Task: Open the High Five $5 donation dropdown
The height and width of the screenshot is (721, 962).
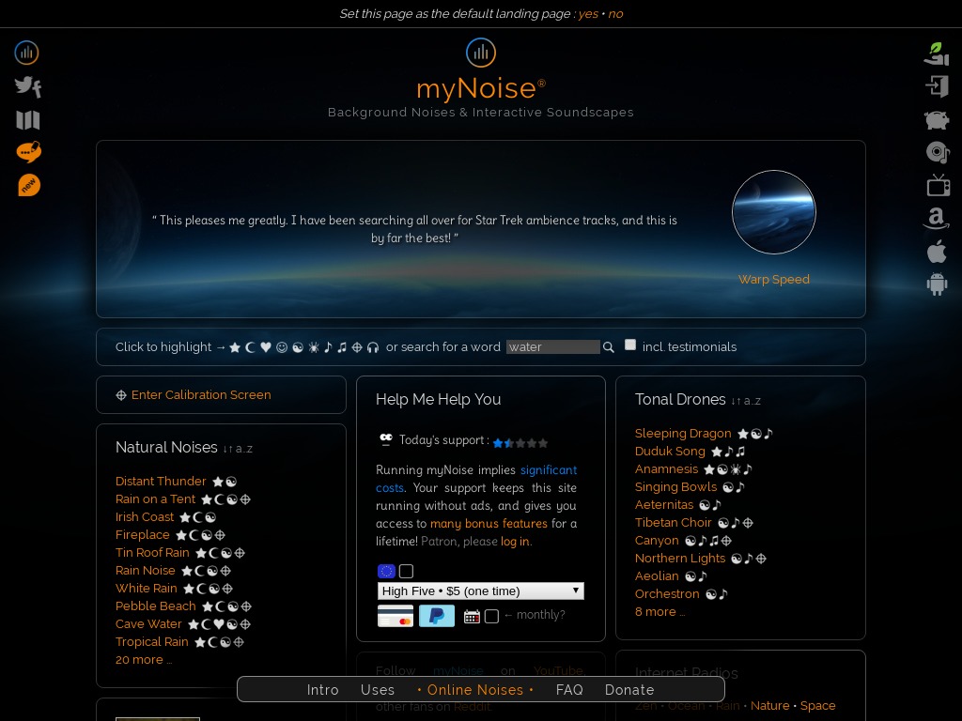Action: coord(480,591)
